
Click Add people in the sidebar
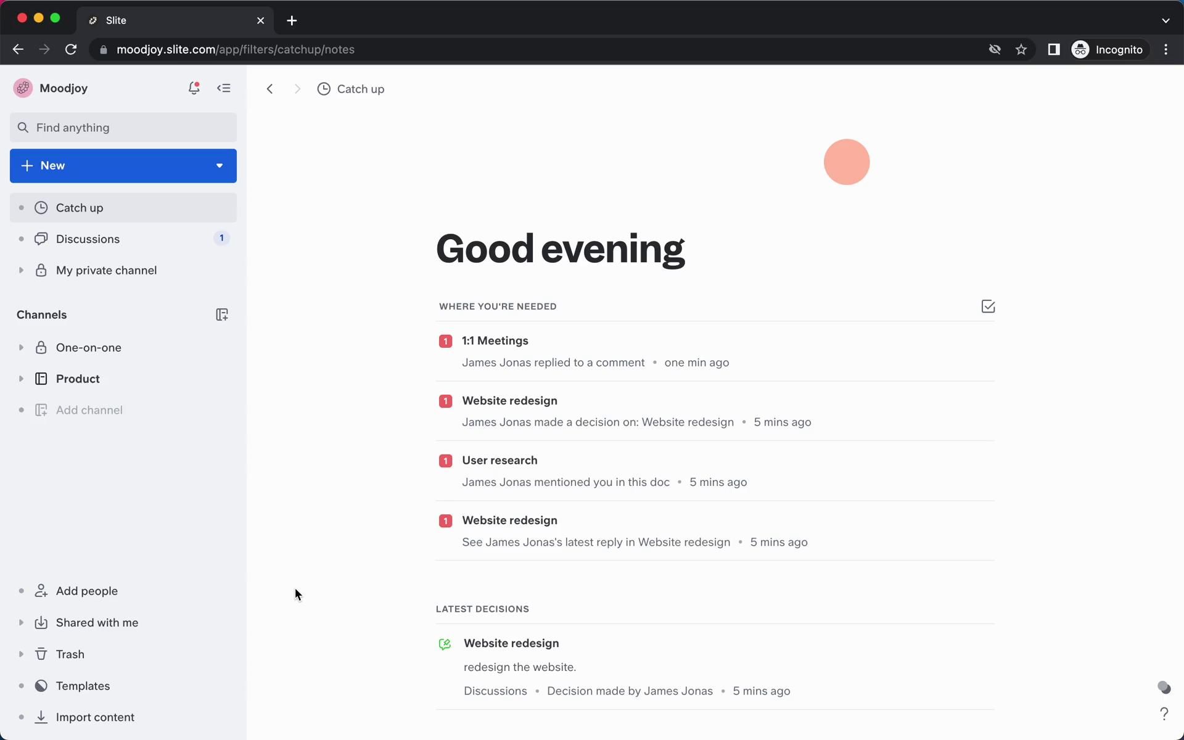coord(86,591)
